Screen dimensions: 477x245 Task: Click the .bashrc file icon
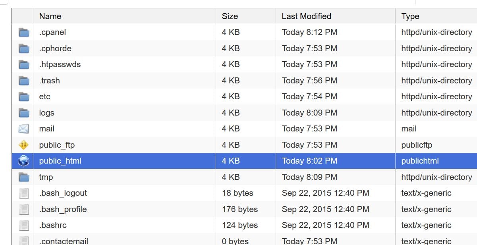23,225
